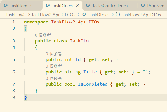This screenshot has width=167, height=112.
Task: Switch to the TaskItem.cs tab
Action: (21, 6)
